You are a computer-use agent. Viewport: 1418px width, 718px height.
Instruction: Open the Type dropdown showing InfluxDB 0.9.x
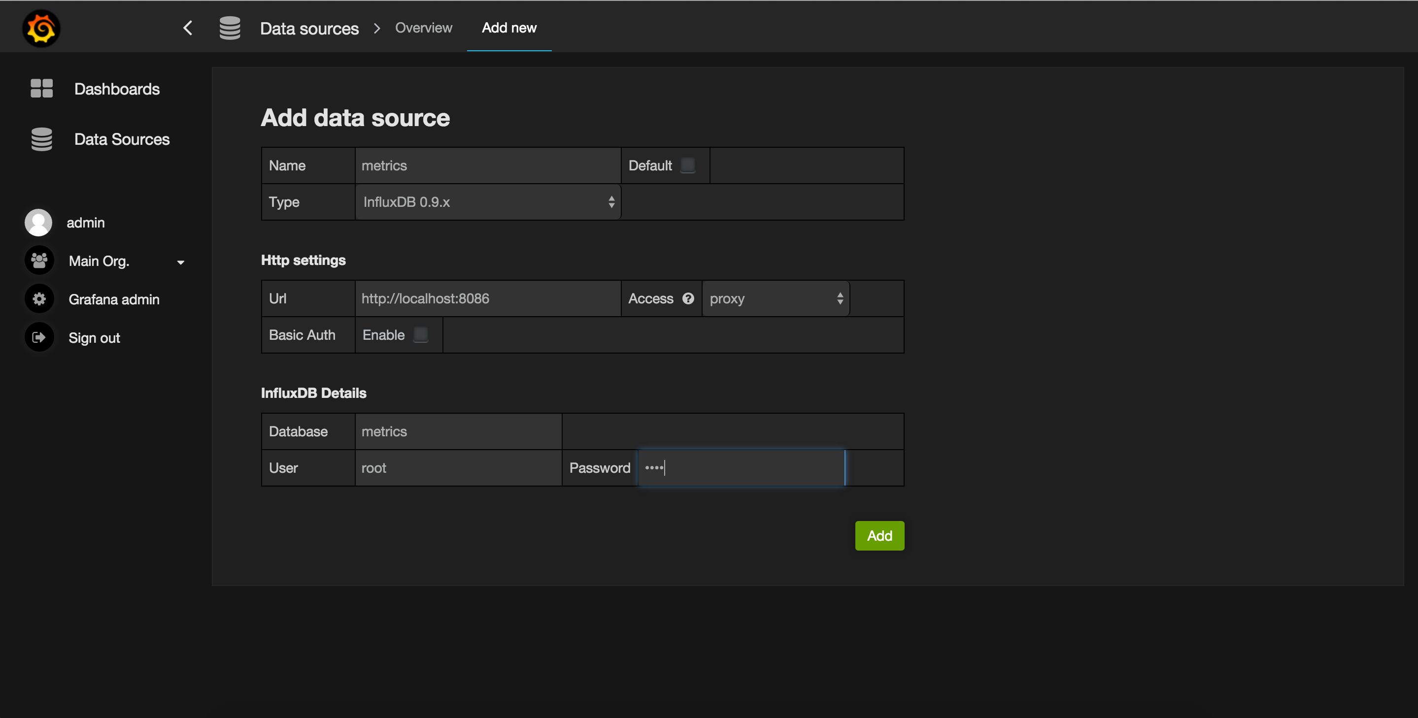[x=488, y=202]
